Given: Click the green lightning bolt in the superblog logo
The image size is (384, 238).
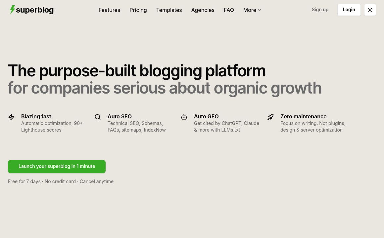Looking at the screenshot, I should point(13,10).
